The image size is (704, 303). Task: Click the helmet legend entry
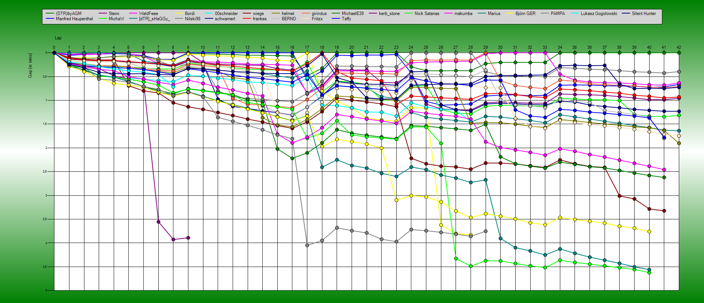coord(288,13)
